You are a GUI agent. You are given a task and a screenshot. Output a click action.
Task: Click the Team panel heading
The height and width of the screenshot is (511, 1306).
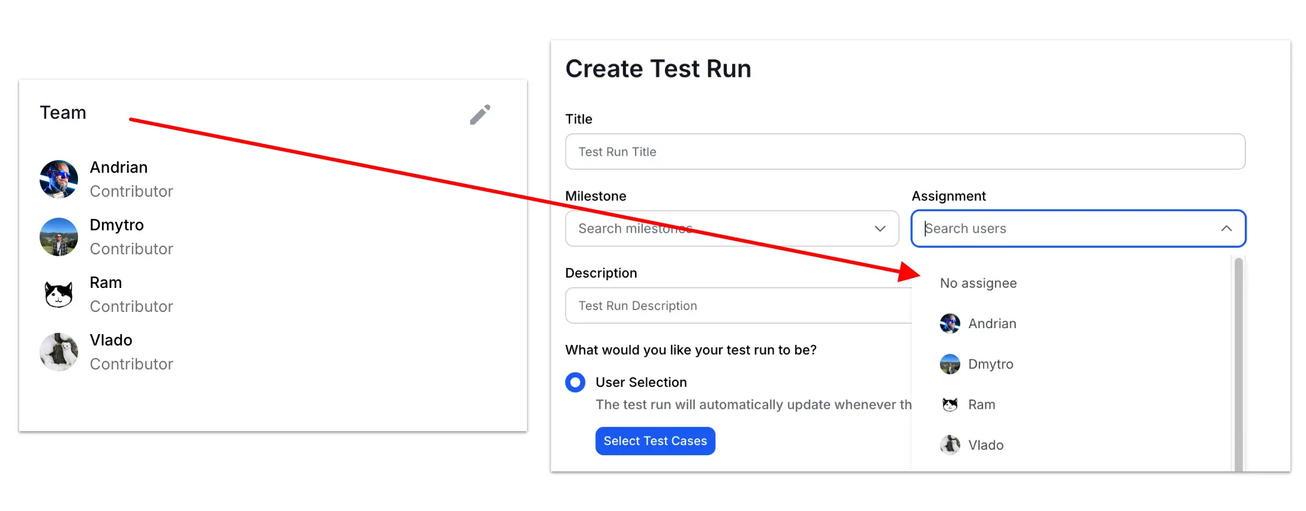(x=63, y=113)
